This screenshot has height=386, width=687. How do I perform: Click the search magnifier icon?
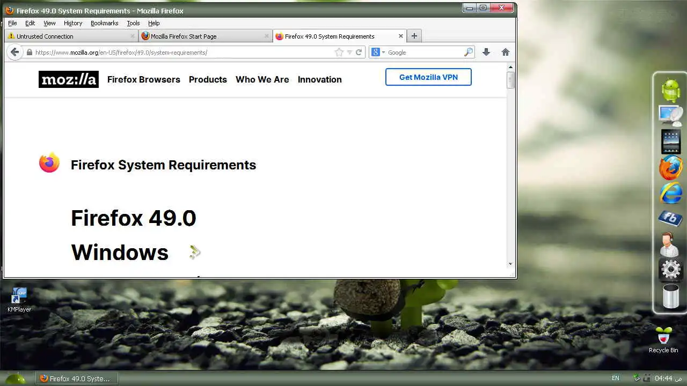(469, 52)
